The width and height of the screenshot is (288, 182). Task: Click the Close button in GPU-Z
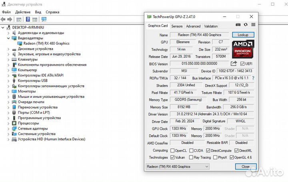point(246,166)
